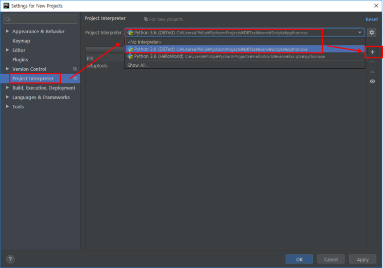Click the Reset link
383x268 pixels.
tap(372, 19)
